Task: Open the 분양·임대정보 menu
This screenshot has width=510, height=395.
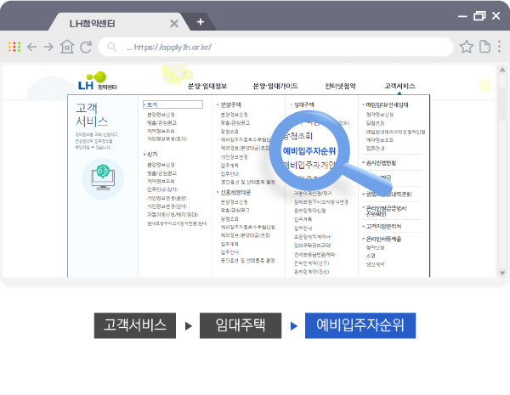Action: (x=207, y=86)
